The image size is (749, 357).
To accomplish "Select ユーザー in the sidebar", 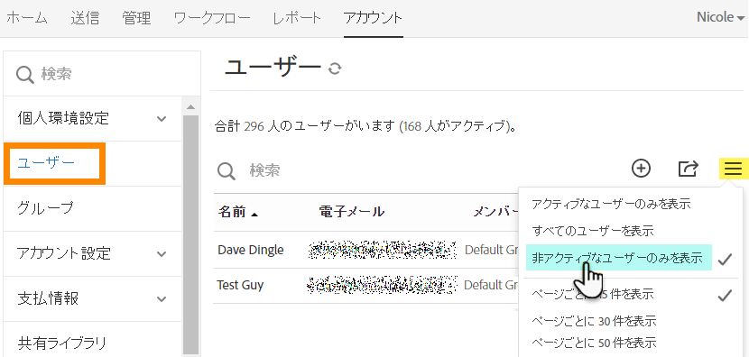I will 46,164.
